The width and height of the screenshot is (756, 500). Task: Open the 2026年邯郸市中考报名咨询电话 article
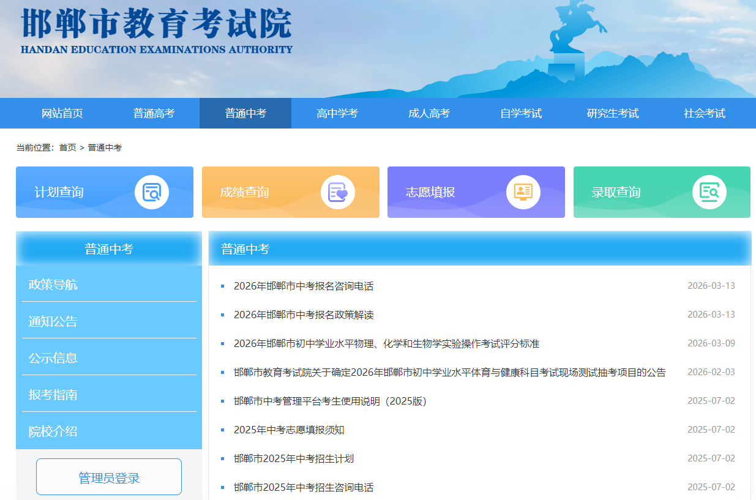(x=303, y=286)
